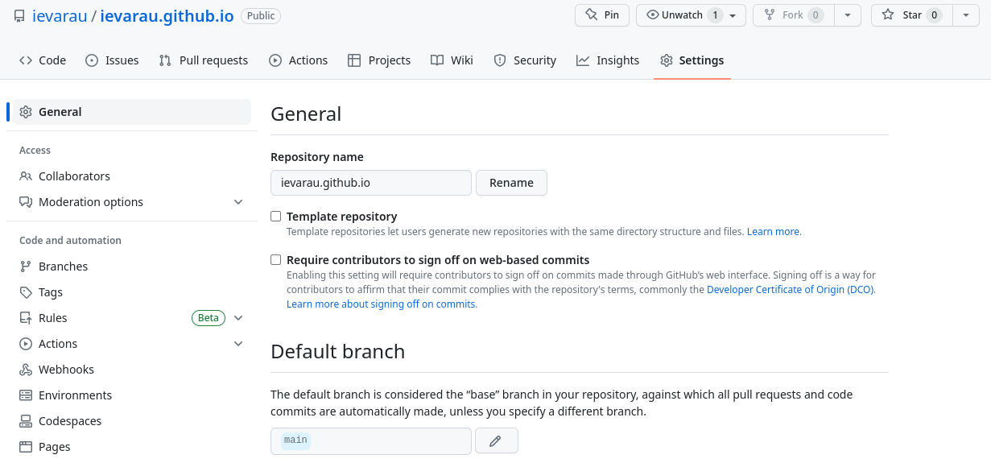The image size is (991, 463).
Task: Open the ievarau owner link
Action: (60, 16)
